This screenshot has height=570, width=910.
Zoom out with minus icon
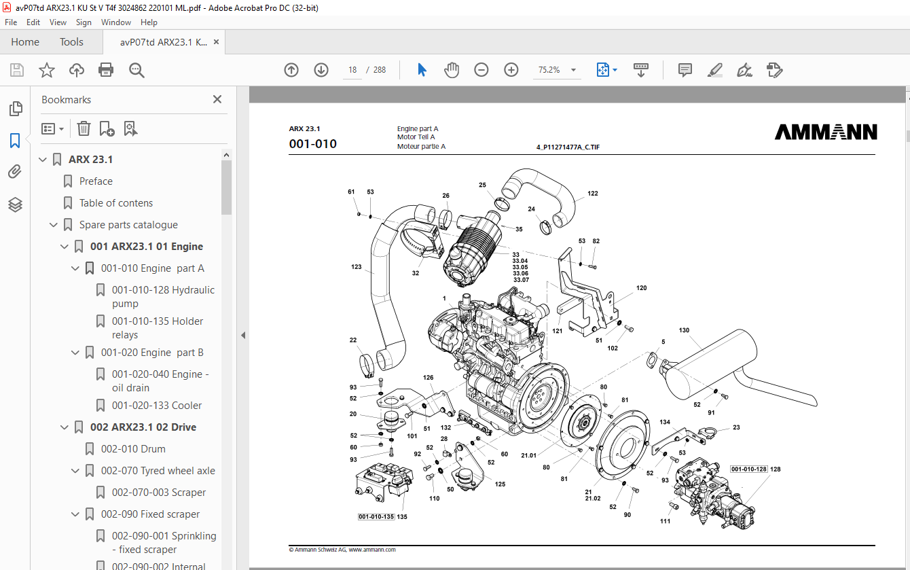(481, 70)
